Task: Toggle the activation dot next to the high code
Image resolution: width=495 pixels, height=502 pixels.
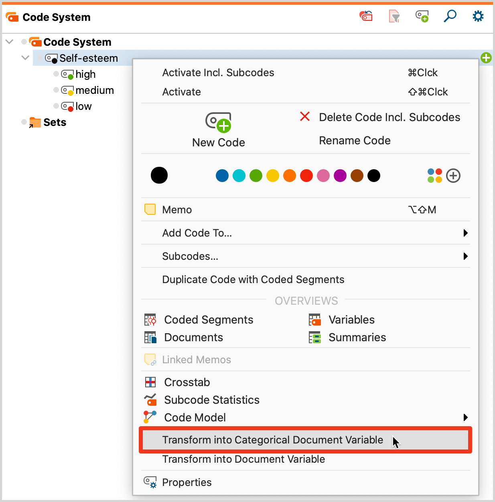Action: (x=56, y=74)
